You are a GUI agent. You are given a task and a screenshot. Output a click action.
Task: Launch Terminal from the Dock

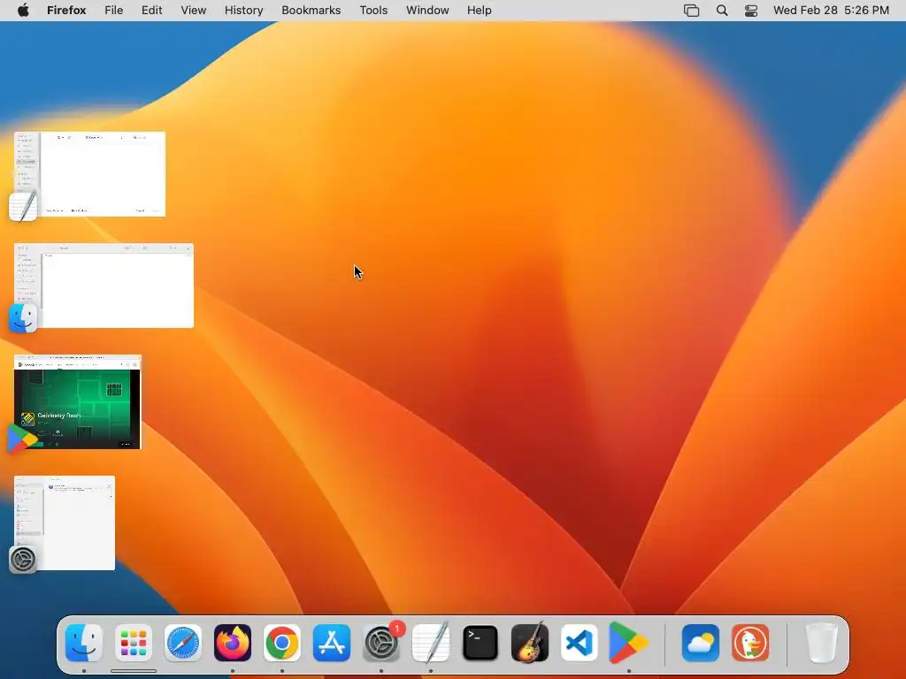480,643
